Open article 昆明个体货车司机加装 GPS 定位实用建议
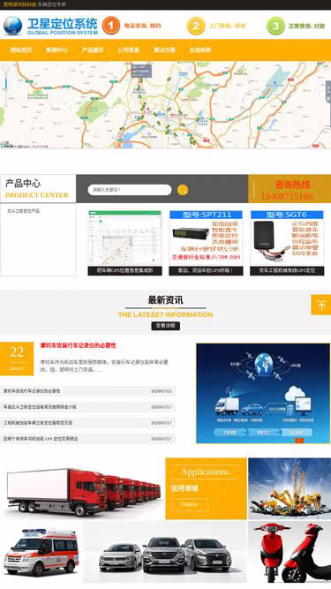 (41, 438)
